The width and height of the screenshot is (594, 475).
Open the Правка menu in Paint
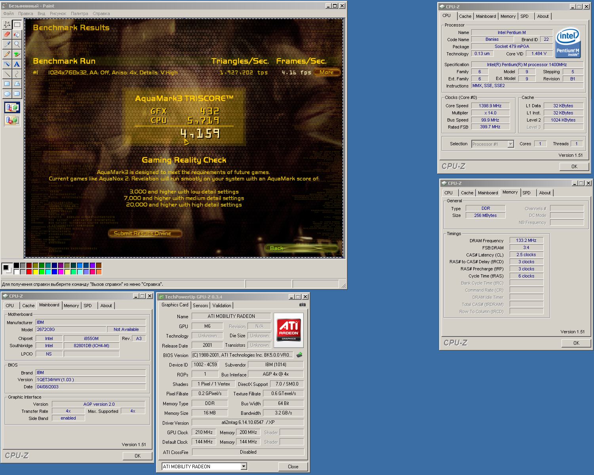tap(26, 13)
